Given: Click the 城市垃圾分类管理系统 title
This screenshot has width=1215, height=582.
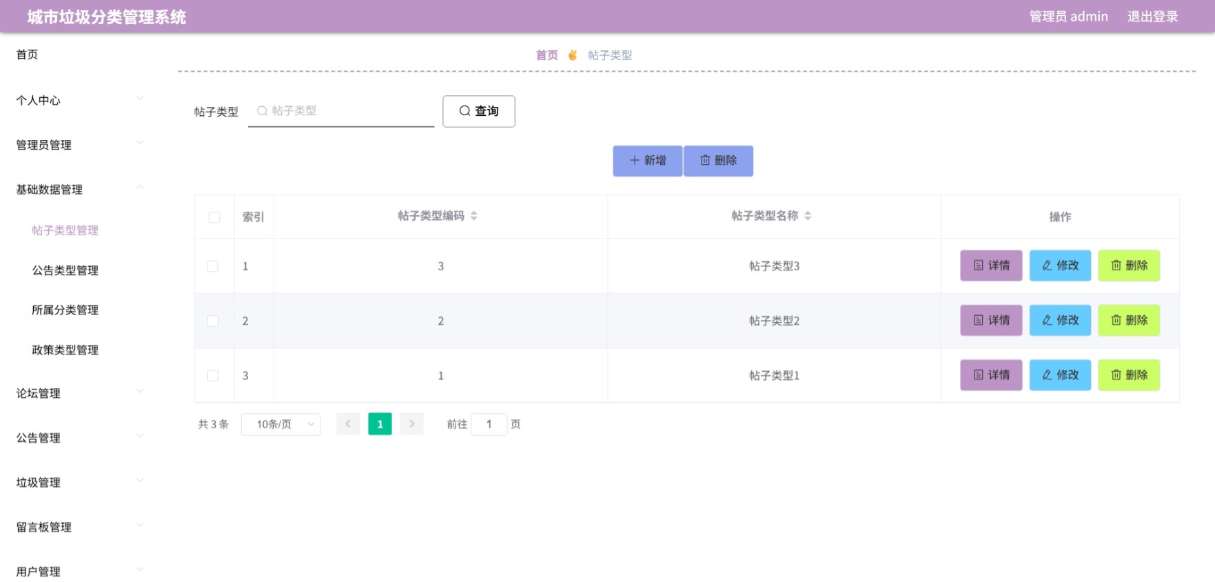Looking at the screenshot, I should tap(107, 17).
